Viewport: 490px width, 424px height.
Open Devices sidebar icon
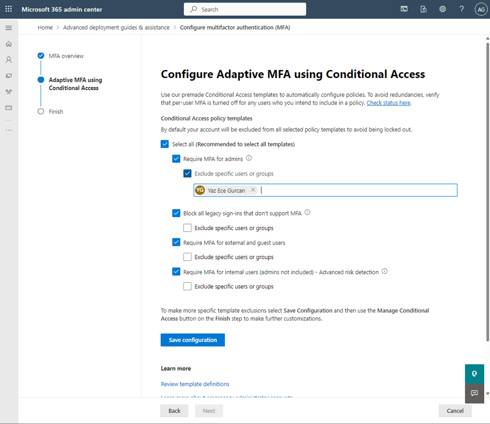tap(9, 76)
